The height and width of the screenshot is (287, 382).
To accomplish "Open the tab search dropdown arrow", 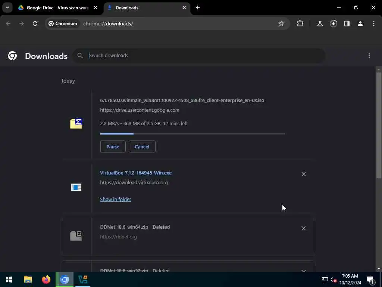I will click(x=7, y=7).
